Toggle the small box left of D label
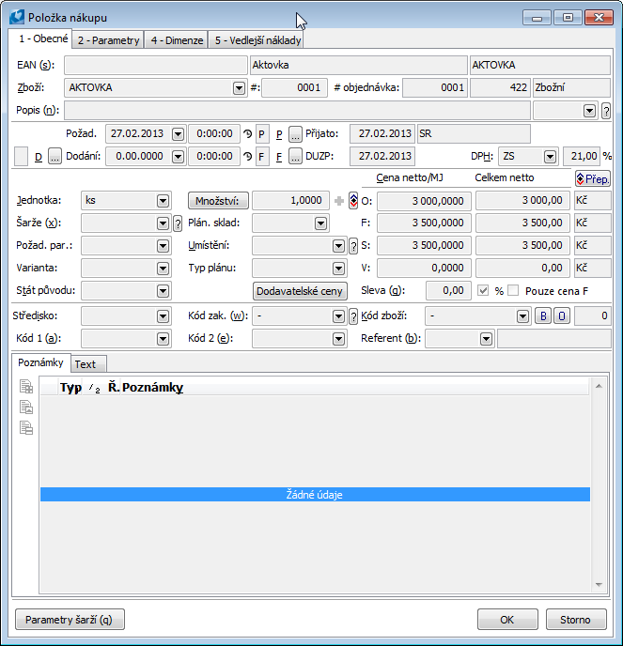 click(21, 157)
